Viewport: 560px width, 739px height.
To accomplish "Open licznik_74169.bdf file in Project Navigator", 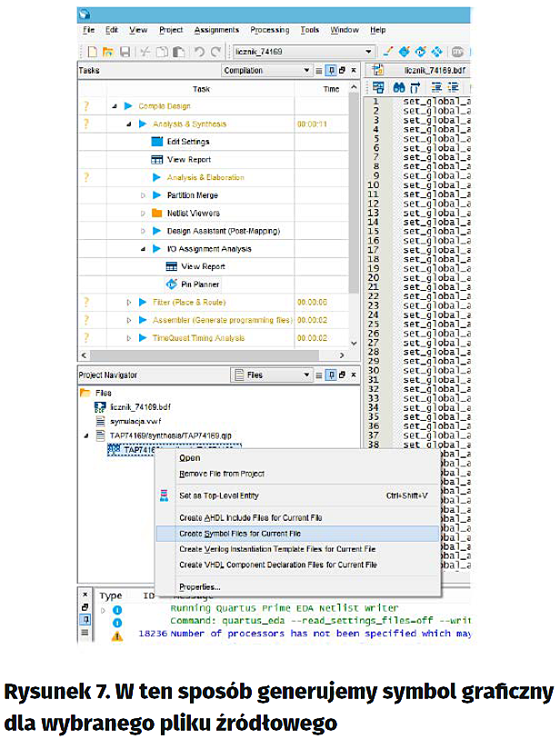I will pos(141,407).
